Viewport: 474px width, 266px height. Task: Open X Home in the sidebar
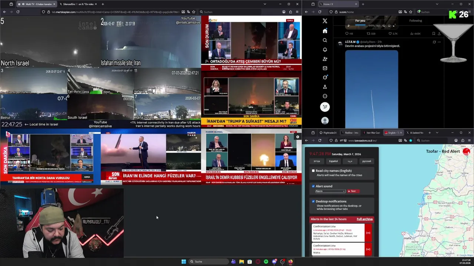[x=325, y=31]
